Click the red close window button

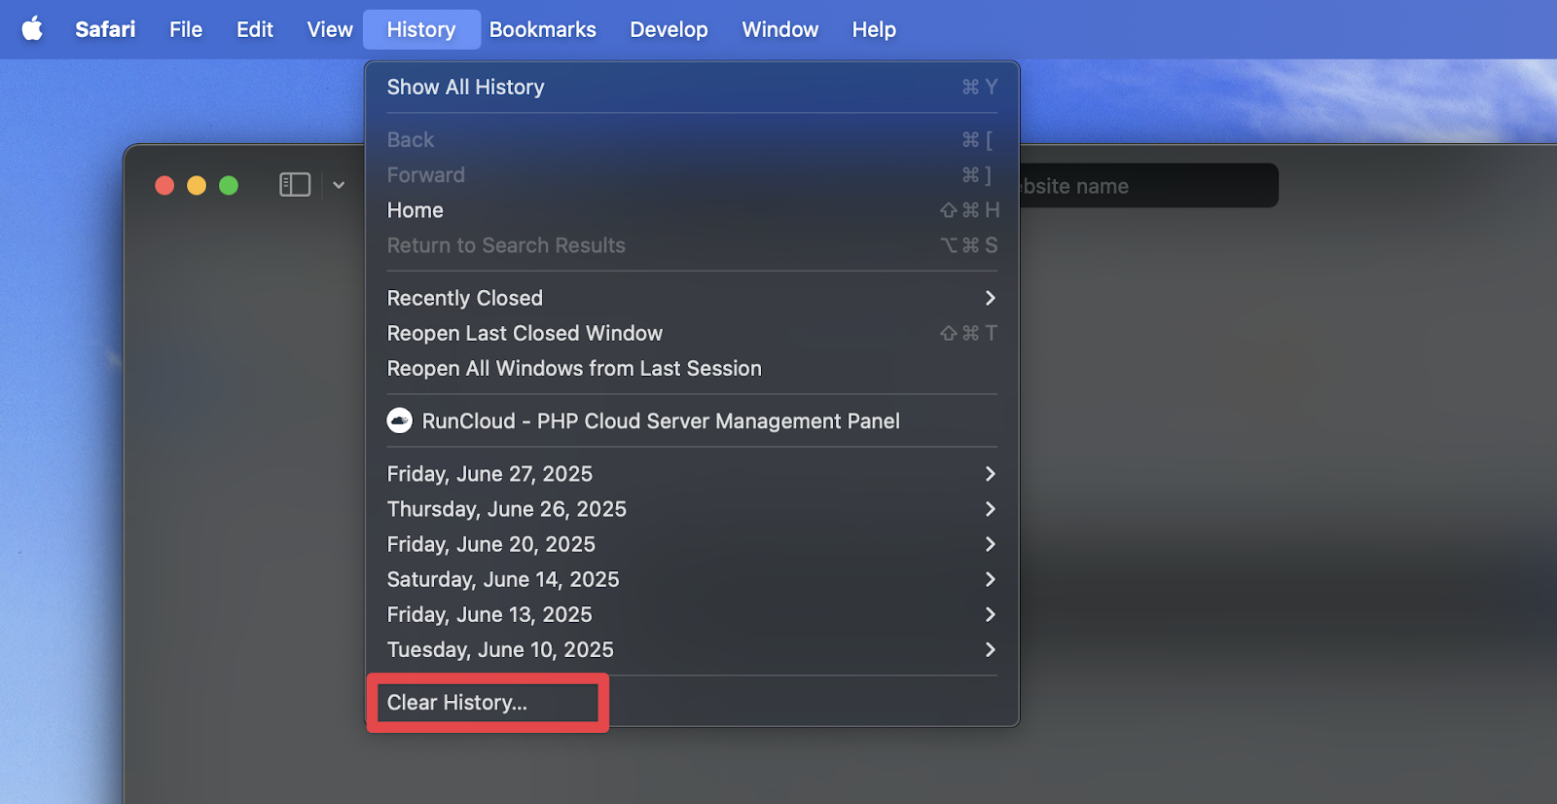[164, 185]
